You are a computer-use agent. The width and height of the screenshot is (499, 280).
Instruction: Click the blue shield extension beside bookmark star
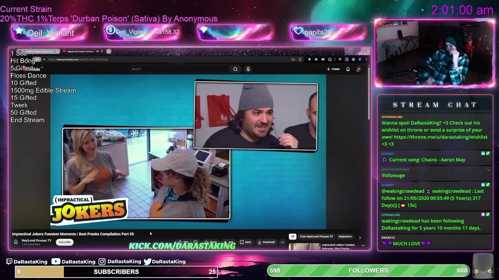coord(309,59)
